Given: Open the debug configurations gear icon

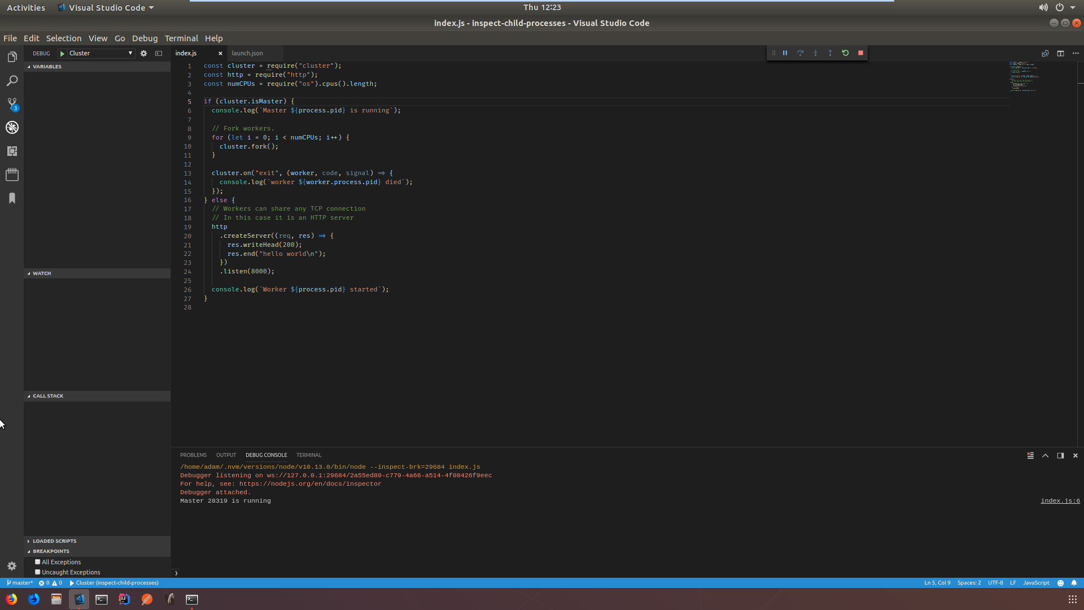Looking at the screenshot, I should pyautogui.click(x=143, y=53).
